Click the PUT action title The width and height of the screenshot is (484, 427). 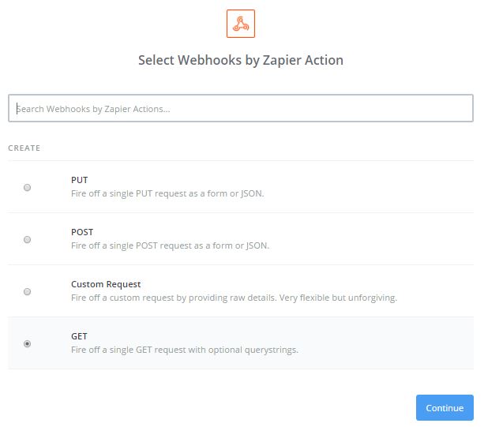[79, 180]
